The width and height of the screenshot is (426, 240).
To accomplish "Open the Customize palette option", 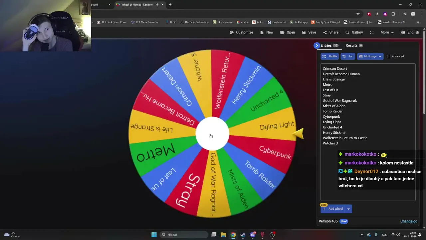I will pyautogui.click(x=241, y=32).
